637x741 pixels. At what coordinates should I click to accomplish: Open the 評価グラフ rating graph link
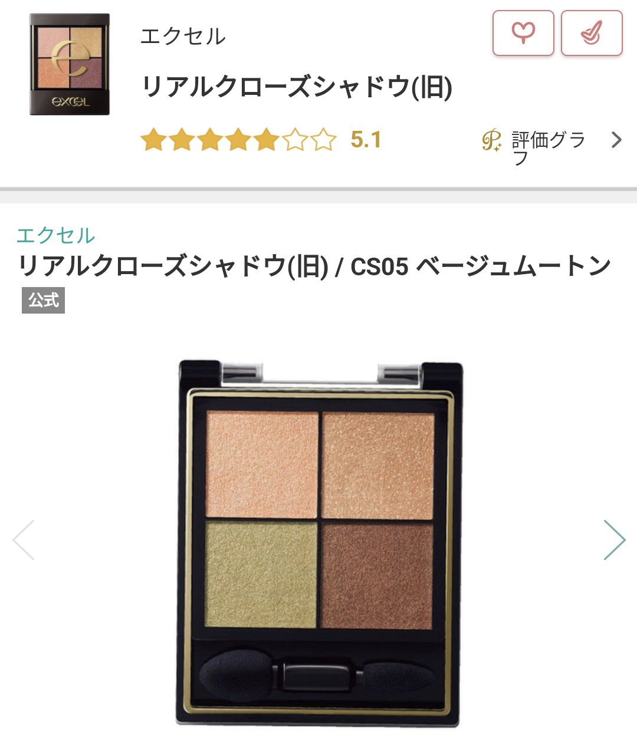tap(549, 147)
